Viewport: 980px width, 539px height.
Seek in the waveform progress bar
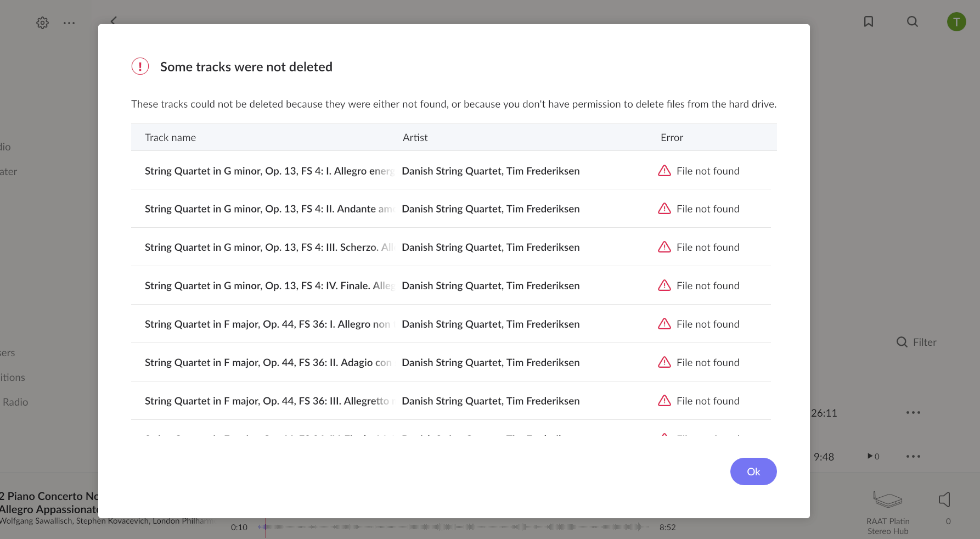(450, 527)
